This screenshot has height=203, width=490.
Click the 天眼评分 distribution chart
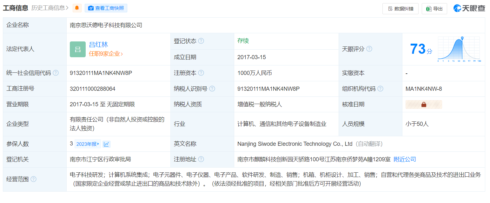pyautogui.click(x=459, y=49)
